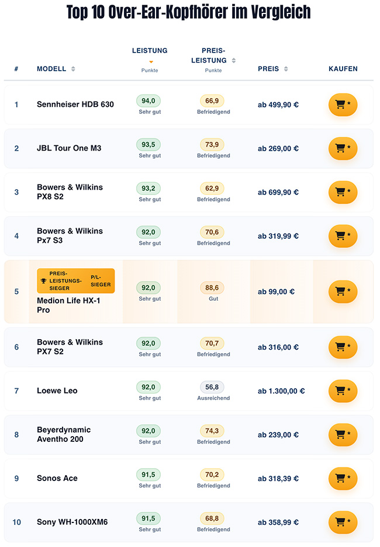
Task: Open the Bowers & Wilkins Px7 S3 model name
Action: tap(70, 236)
